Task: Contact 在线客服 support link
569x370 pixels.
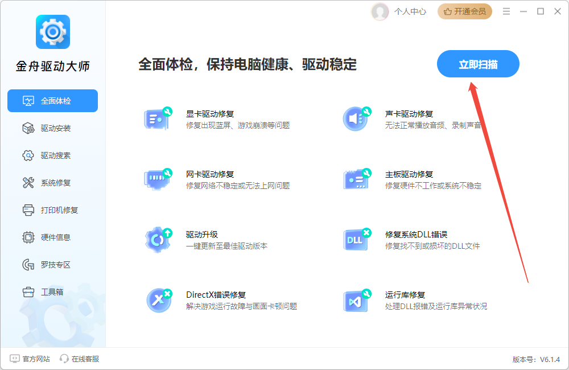Action: [x=80, y=359]
